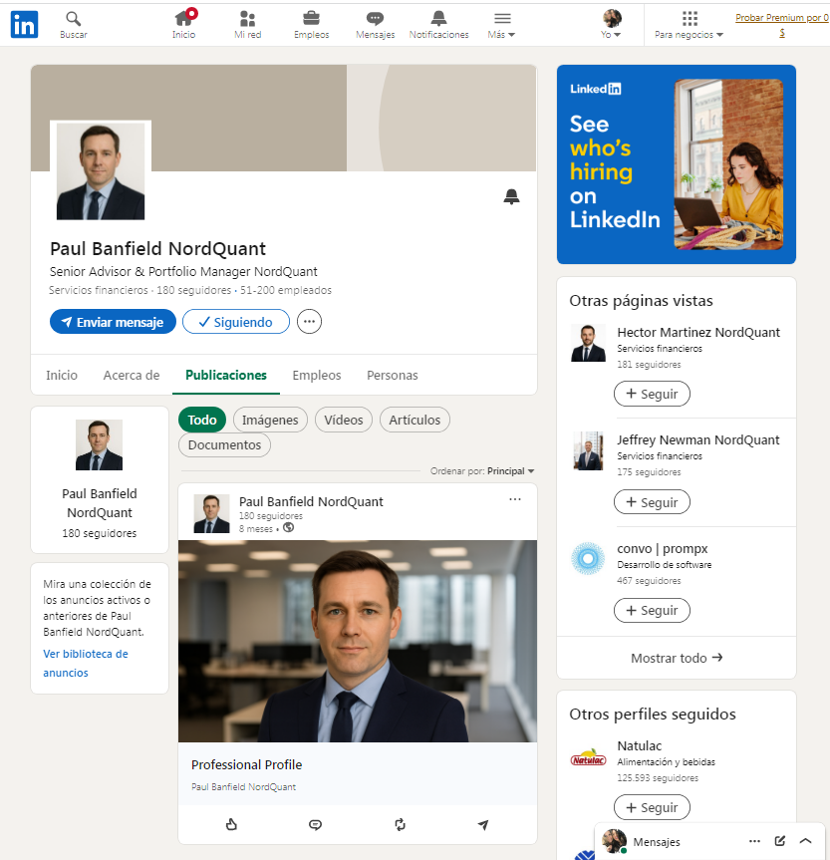The width and height of the screenshot is (830, 860).
Task: Click Enviar mensaje button
Action: pyautogui.click(x=113, y=322)
